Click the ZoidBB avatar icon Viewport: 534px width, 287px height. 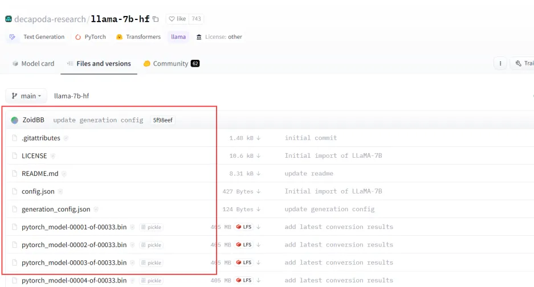coord(15,120)
